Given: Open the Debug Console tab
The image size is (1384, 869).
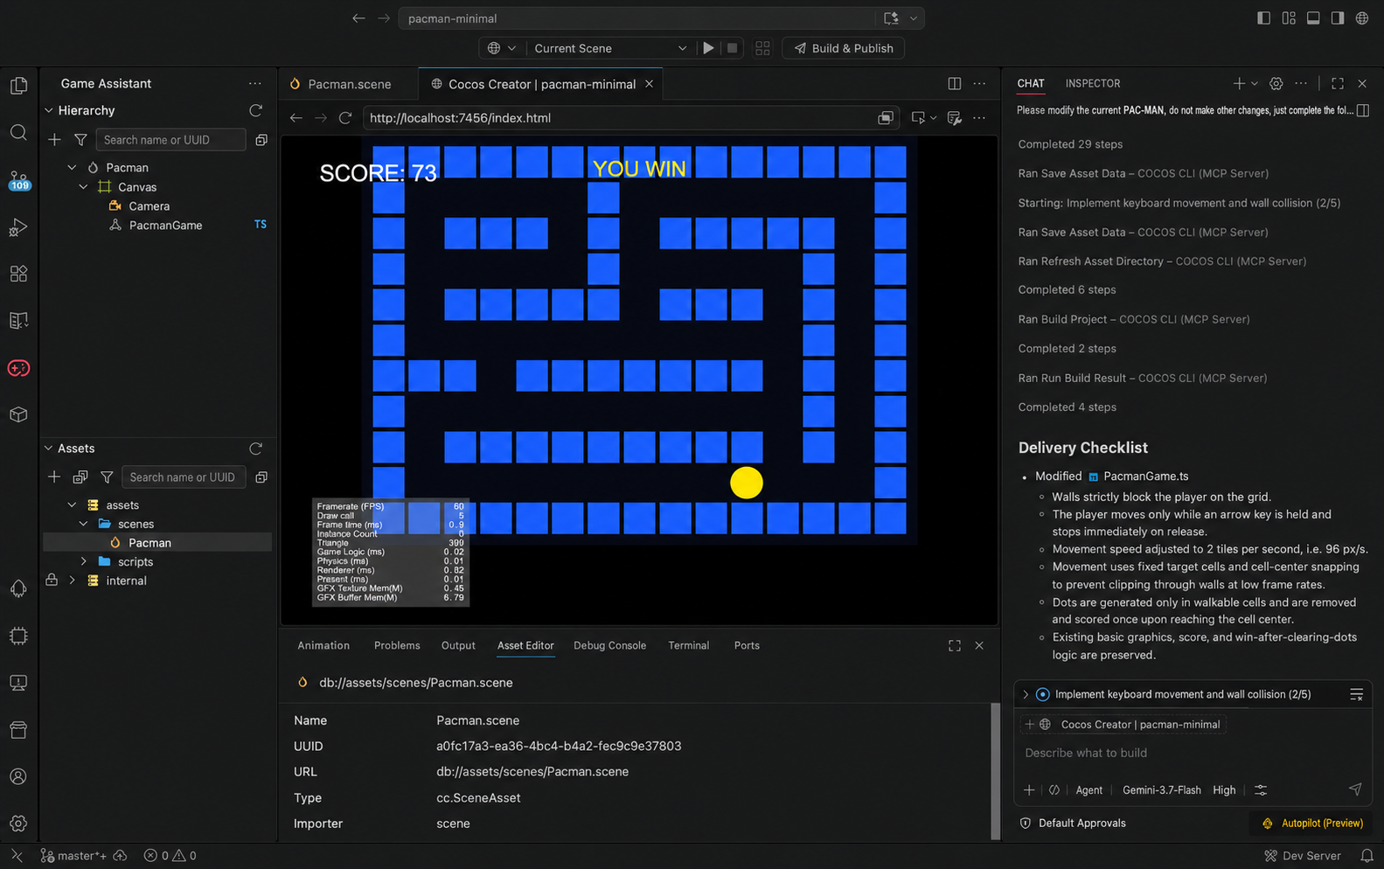Looking at the screenshot, I should pyautogui.click(x=609, y=645).
